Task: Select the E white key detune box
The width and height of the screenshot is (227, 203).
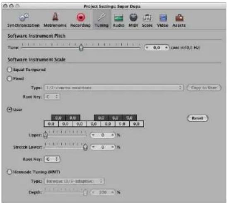Action: pos(80,124)
